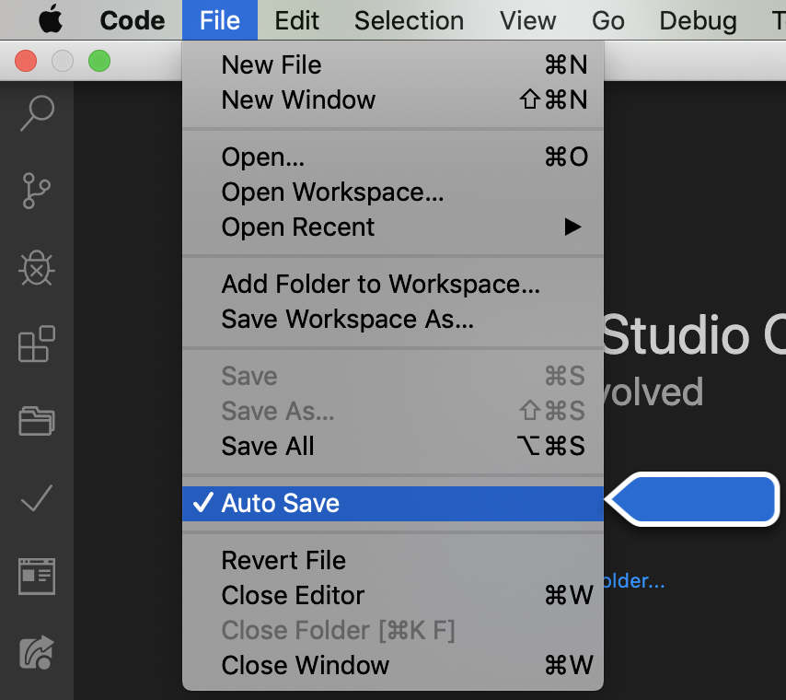The width and height of the screenshot is (786, 700).
Task: Open the Edit menu
Action: click(x=297, y=20)
